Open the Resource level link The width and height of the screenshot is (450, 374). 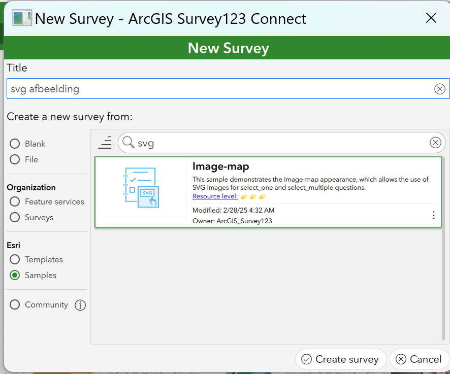(215, 196)
